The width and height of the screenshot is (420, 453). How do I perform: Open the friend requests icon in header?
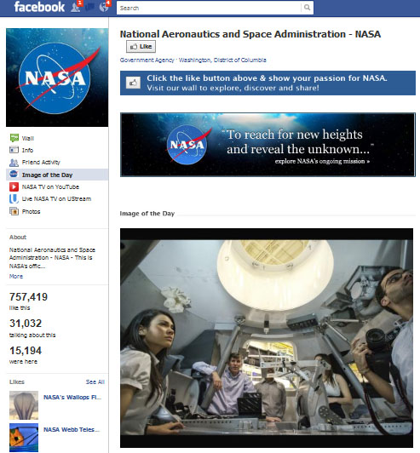(x=76, y=7)
